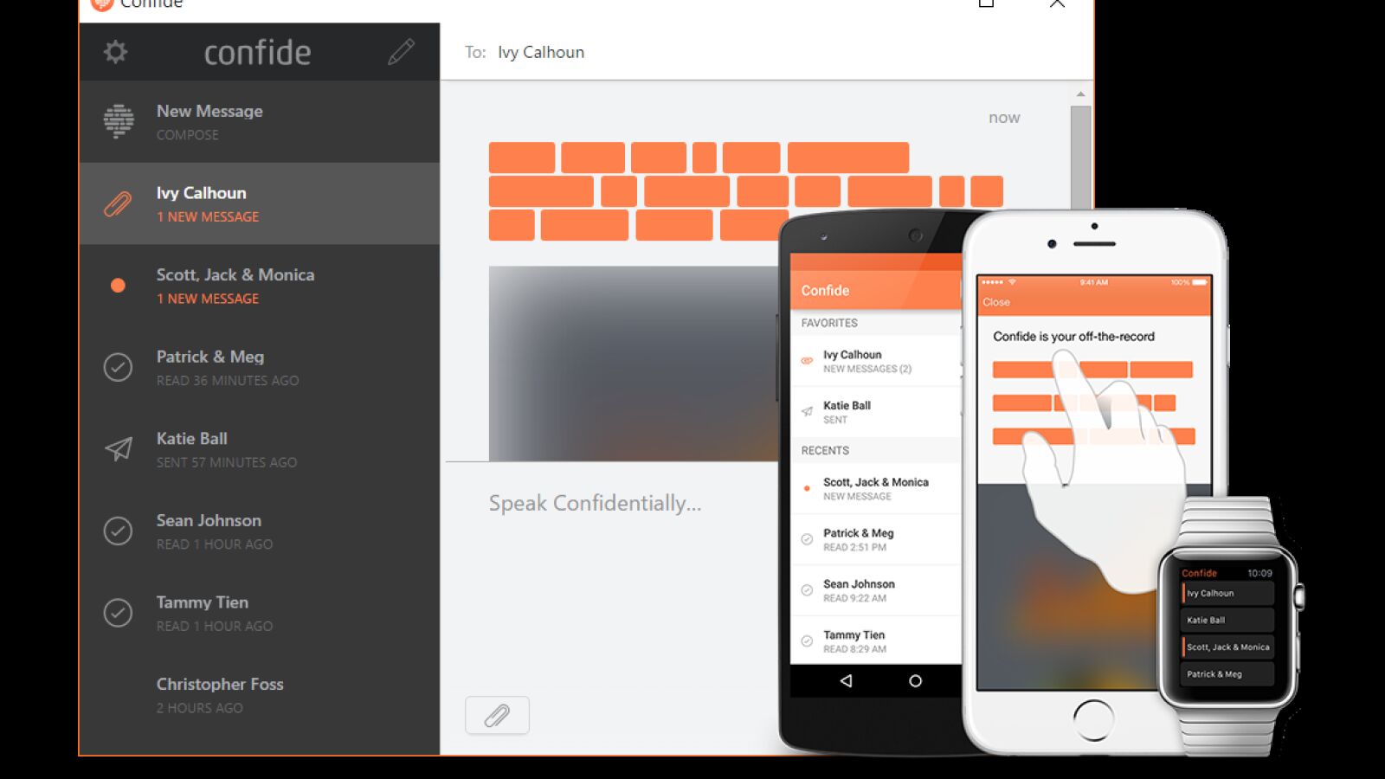Screen dimensions: 1385x779
Task: Open the Katie Ball sent conversation
Action: click(x=260, y=449)
